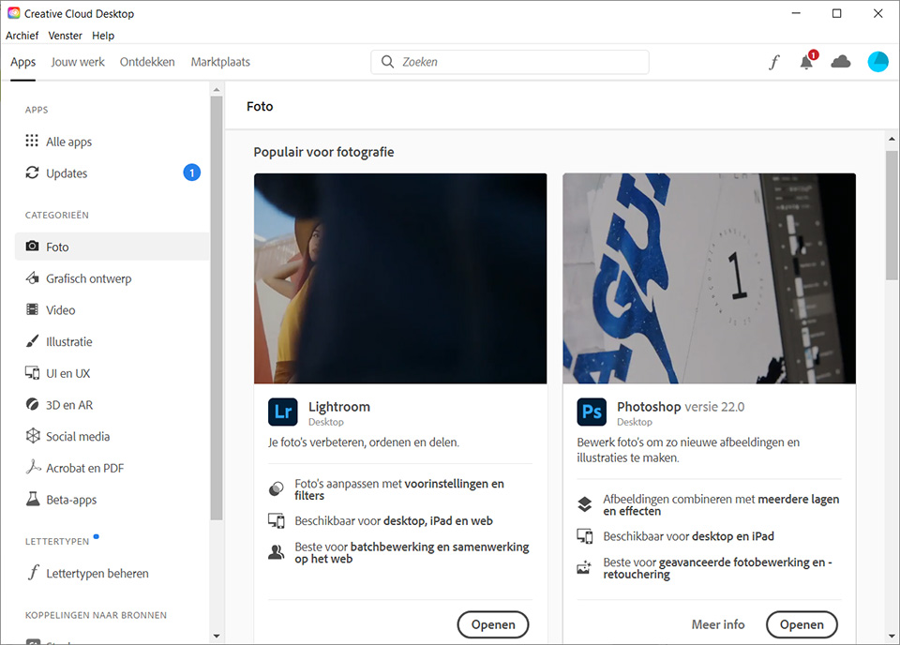Click the sidebar scrollbar thumb
This screenshot has height=645, width=900.
(x=217, y=307)
